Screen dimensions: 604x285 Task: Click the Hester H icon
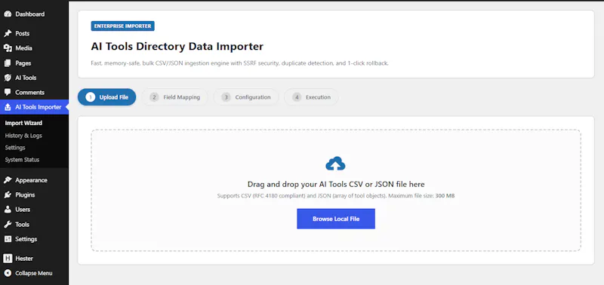[8, 259]
